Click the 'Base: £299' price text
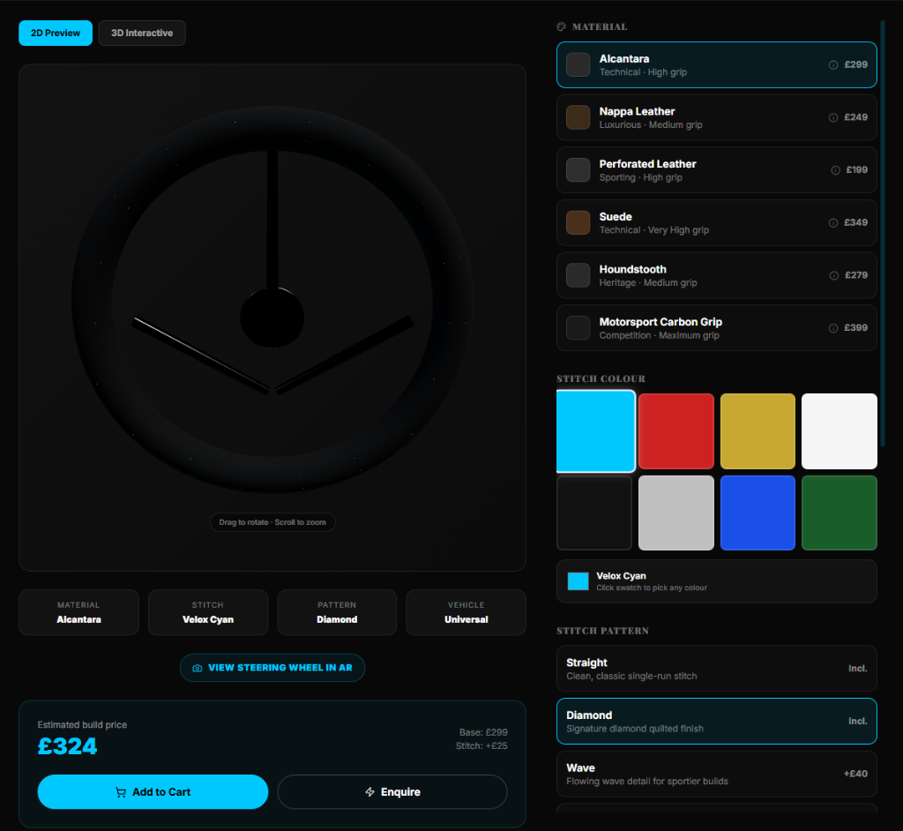The image size is (903, 831). point(483,732)
